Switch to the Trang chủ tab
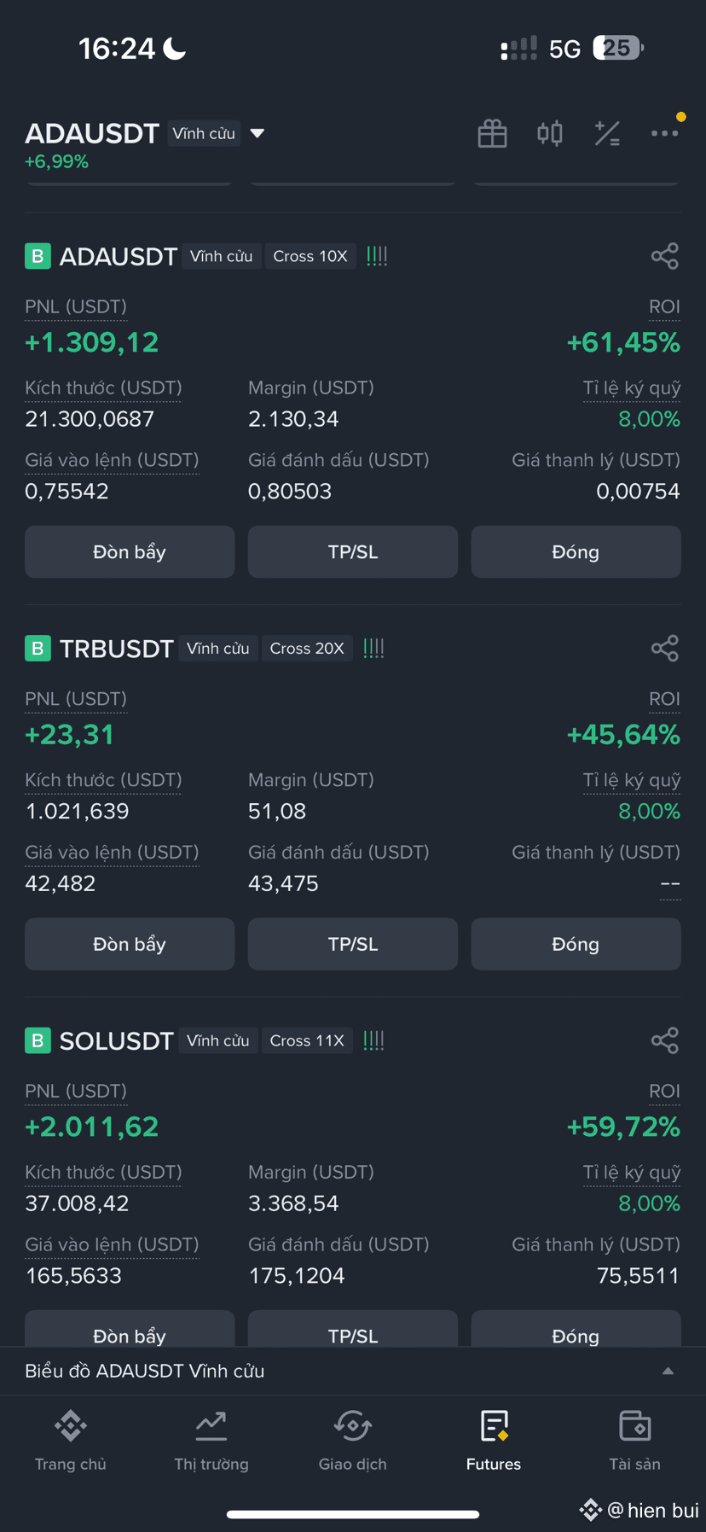The height and width of the screenshot is (1532, 706). coord(71,1441)
